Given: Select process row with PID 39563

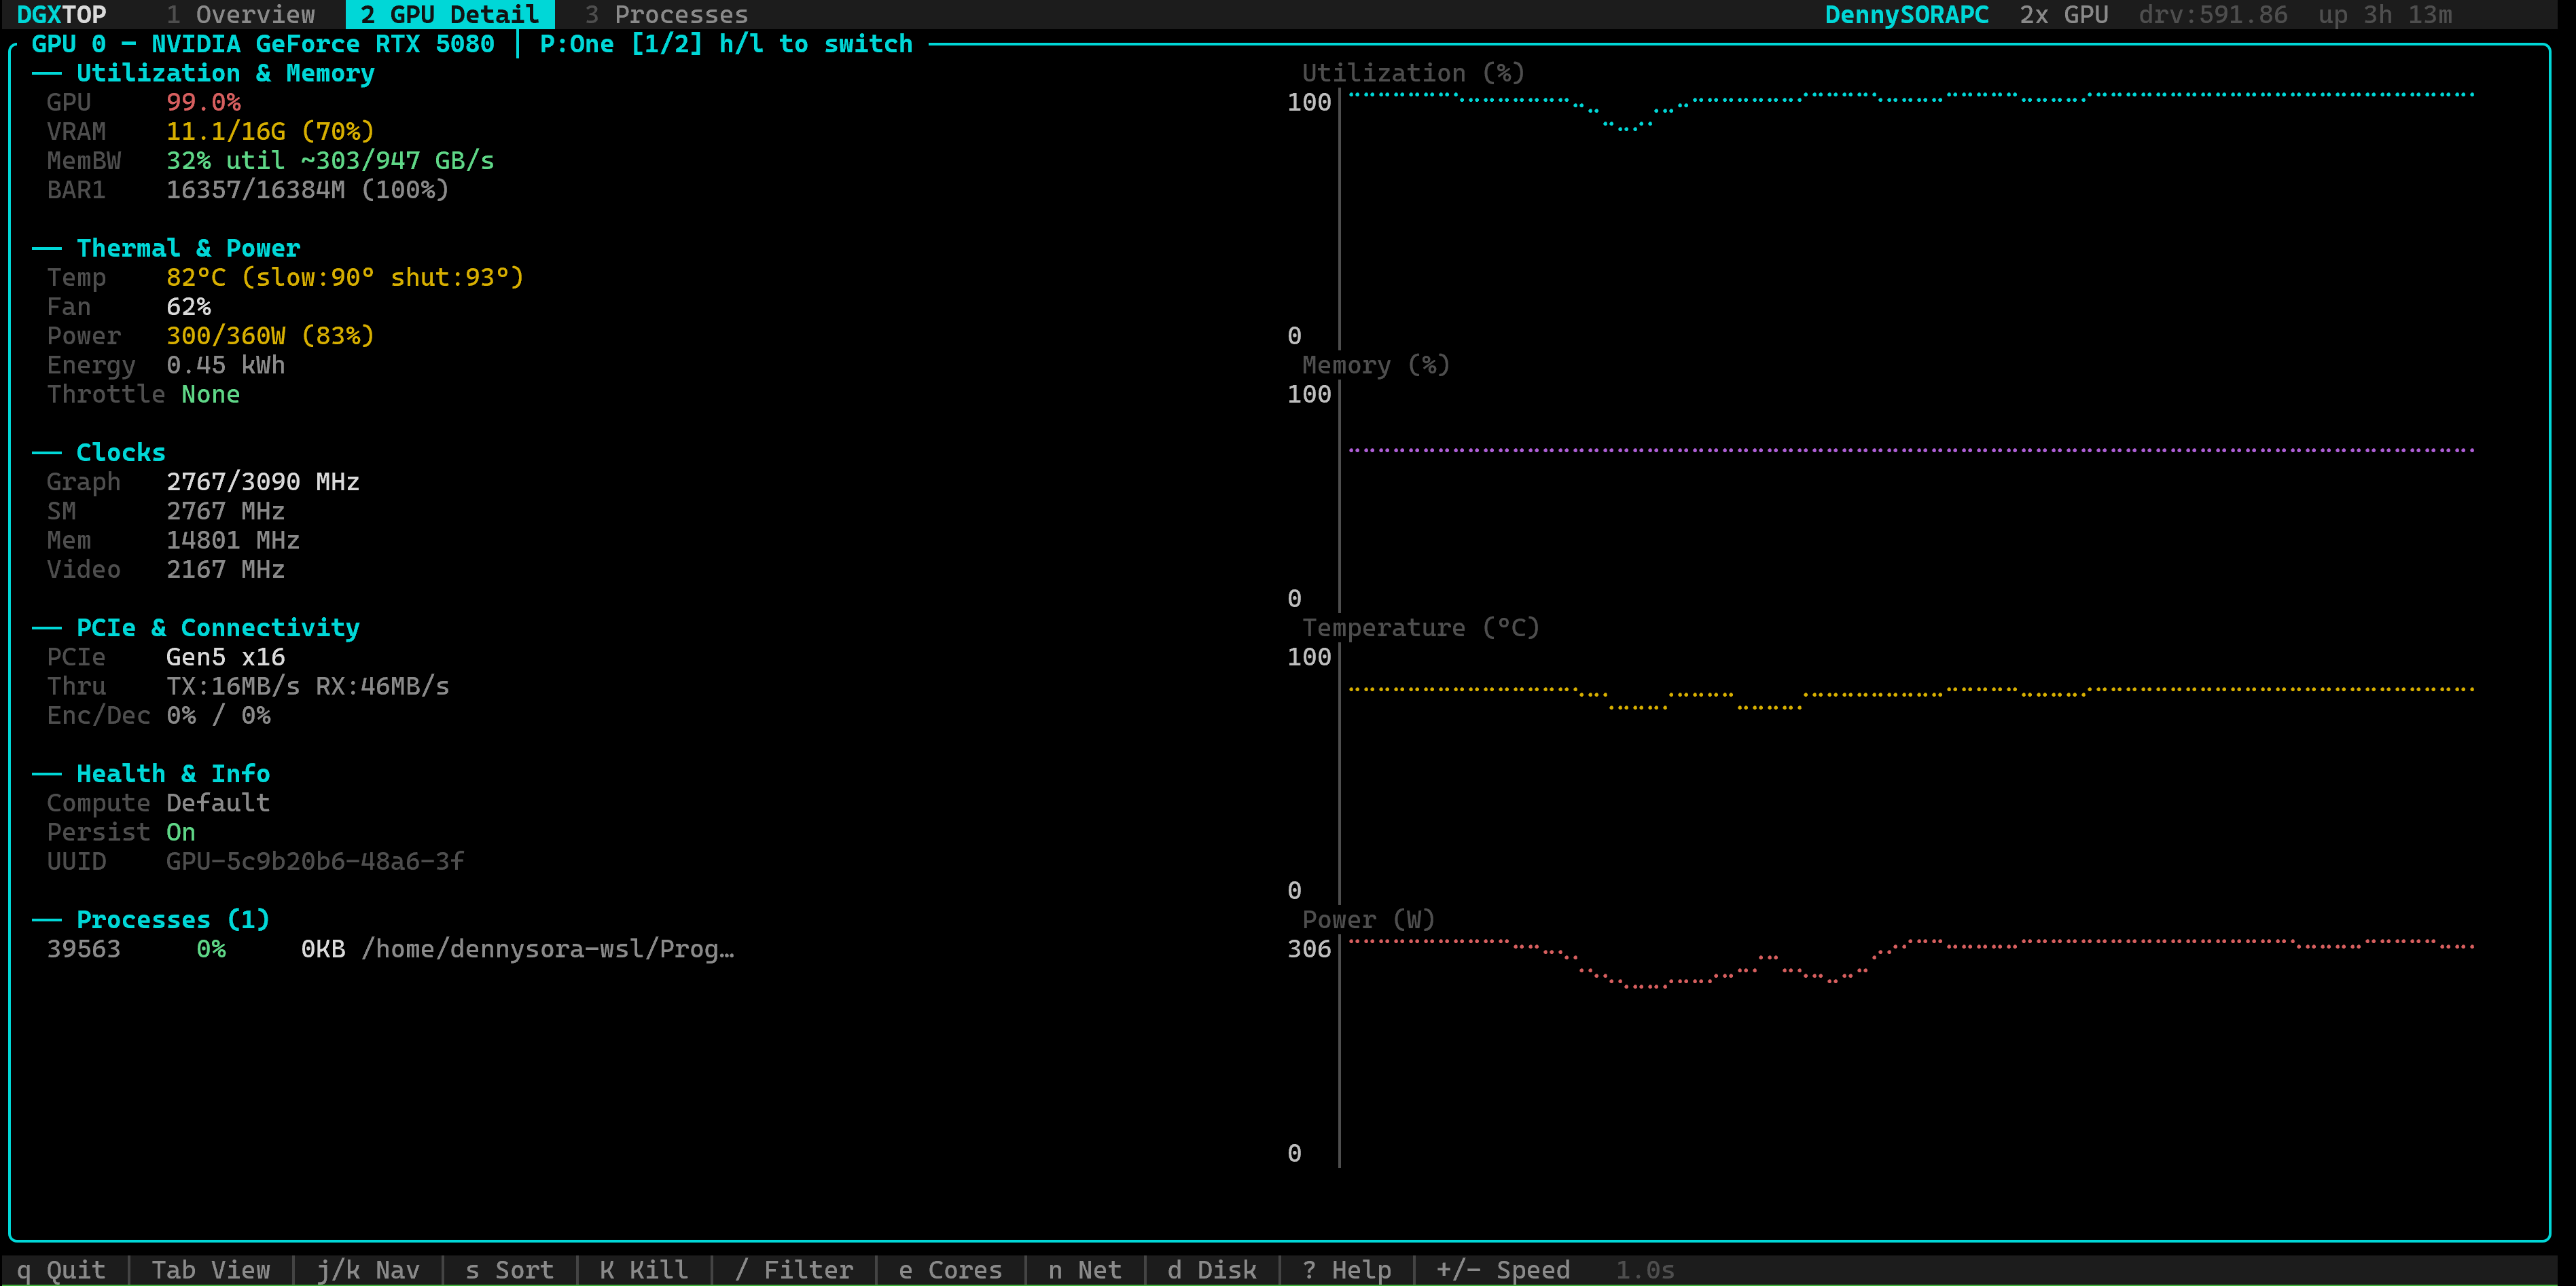Looking at the screenshot, I should (390, 949).
